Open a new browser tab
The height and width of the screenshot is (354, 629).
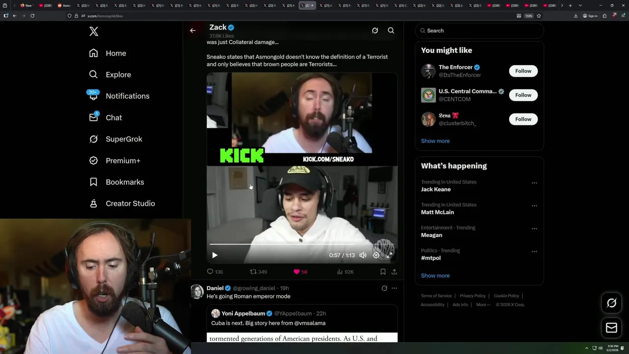click(x=570, y=5)
